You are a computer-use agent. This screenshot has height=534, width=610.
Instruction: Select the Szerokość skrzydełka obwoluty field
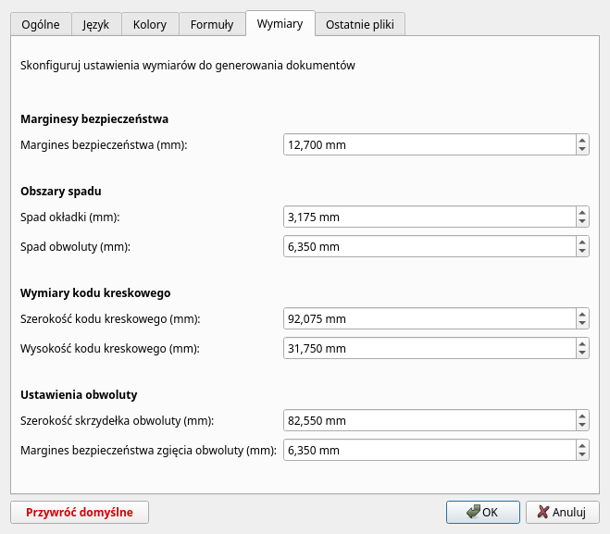[428, 421]
